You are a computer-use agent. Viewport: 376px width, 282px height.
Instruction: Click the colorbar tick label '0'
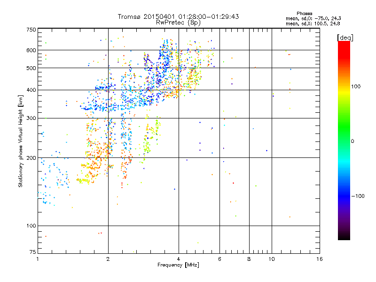tap(352, 141)
